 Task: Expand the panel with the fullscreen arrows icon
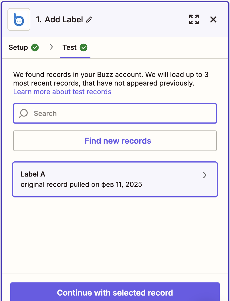point(194,19)
